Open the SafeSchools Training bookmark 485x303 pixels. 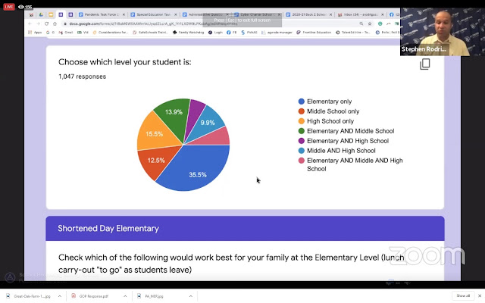point(150,32)
